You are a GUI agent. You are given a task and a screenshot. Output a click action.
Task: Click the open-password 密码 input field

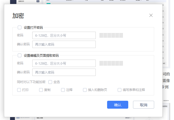[64, 35]
